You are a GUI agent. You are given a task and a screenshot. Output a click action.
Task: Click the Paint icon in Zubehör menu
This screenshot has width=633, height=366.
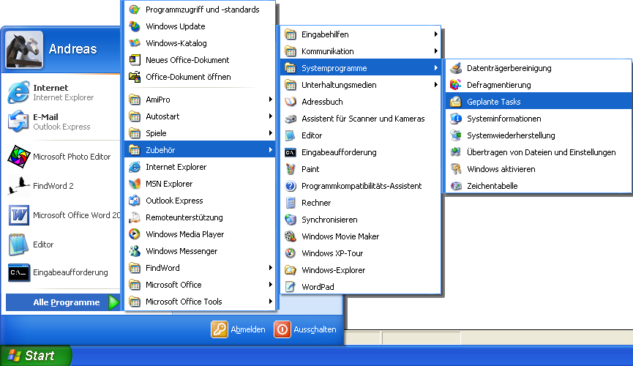291,169
